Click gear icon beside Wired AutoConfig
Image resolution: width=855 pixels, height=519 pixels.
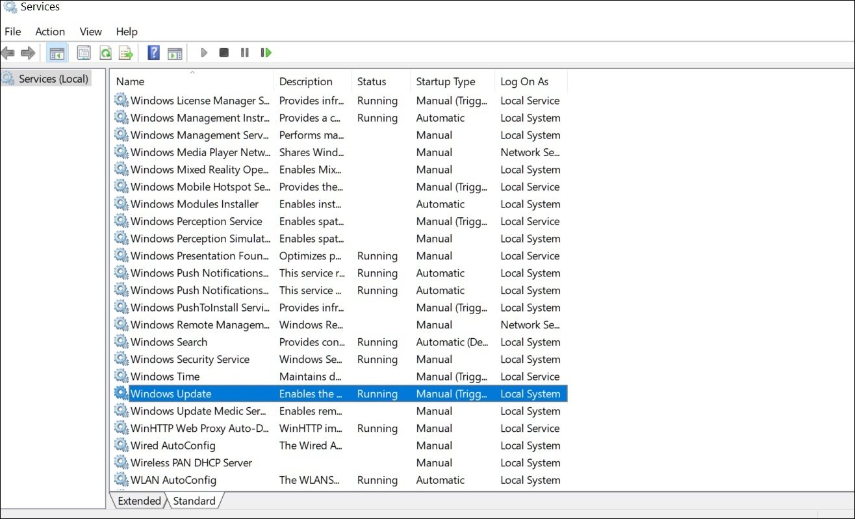(121, 446)
